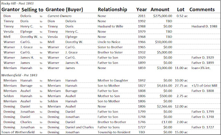Select the 'Current Owners' grantee cell
The height and width of the screenshot is (135, 221).
pos(59,16)
